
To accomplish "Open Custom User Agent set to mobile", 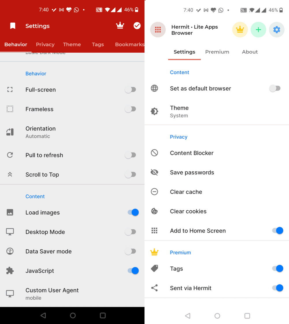I will [52, 293].
